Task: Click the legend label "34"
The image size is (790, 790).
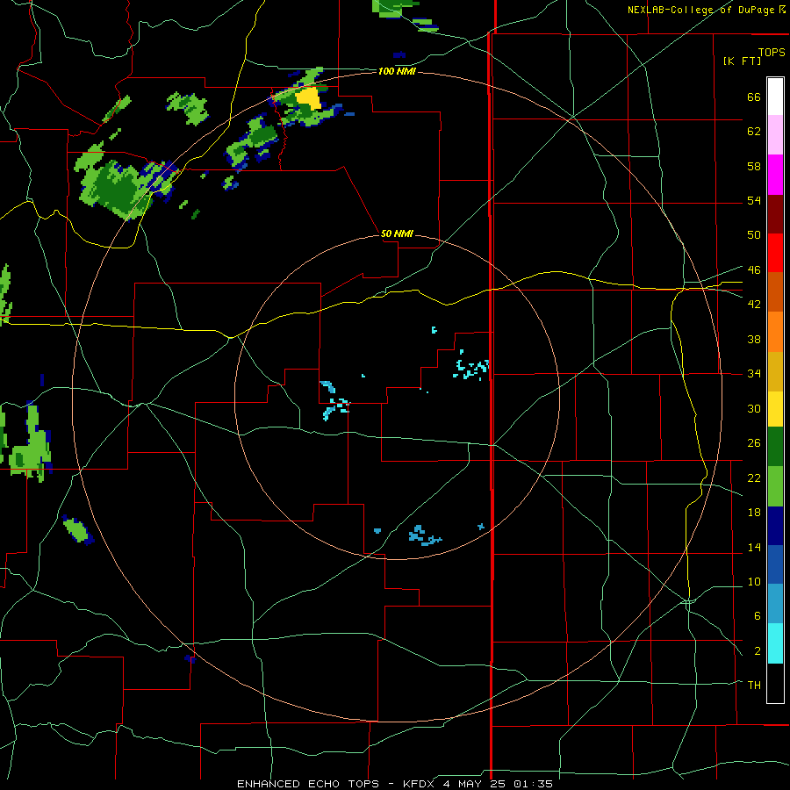Action: [754, 373]
